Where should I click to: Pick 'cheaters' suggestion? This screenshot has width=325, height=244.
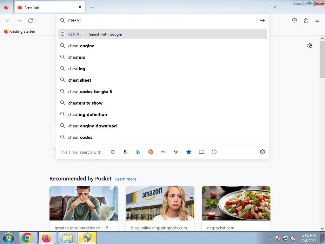(162, 57)
